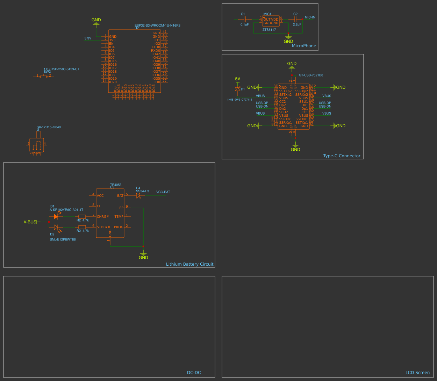Image resolution: width=437 pixels, height=381 pixels.
Task: Select the 5V power symbol
Action: point(238,80)
